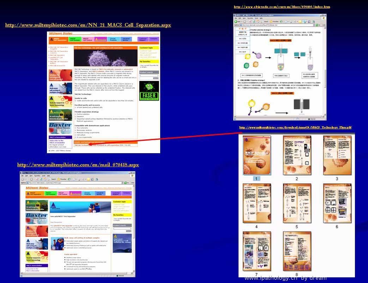The width and height of the screenshot is (368, 283).
Task: Open Customer Support tab on top Miltenyi page
Action: (143, 39)
